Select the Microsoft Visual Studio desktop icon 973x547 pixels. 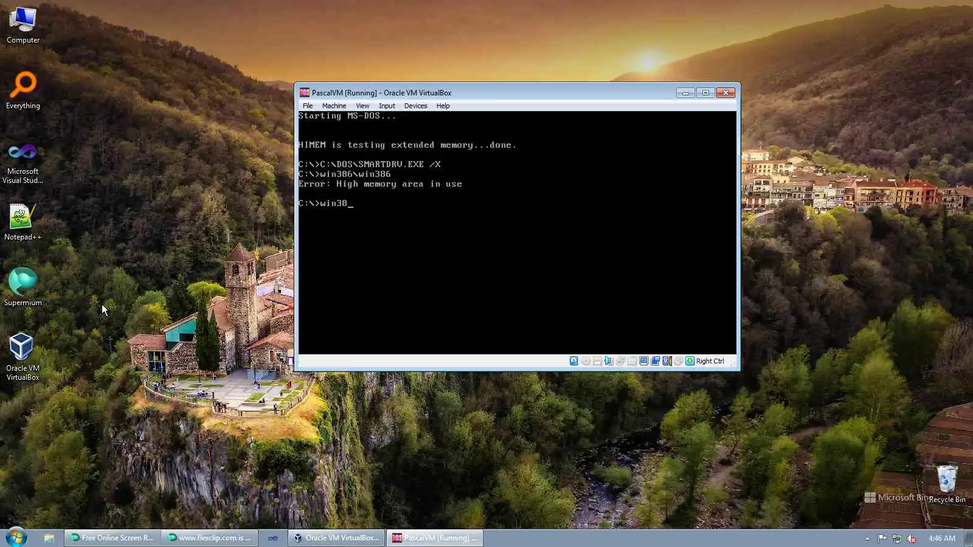(x=23, y=163)
